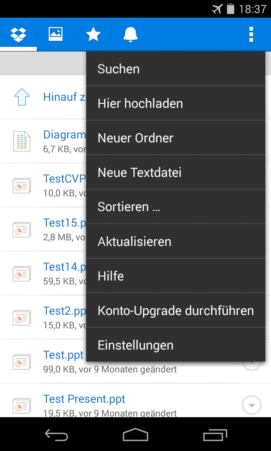
Task: Open the Test Present.ppt file
Action: pos(84,399)
